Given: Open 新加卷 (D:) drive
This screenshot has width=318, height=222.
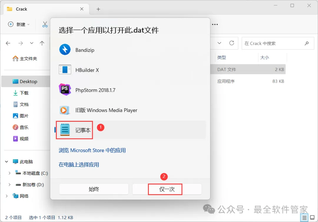Looking at the screenshot, I should coord(30,185).
